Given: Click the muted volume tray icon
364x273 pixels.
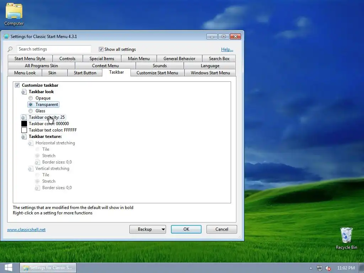Looking at the screenshot, I should click(x=328, y=268).
